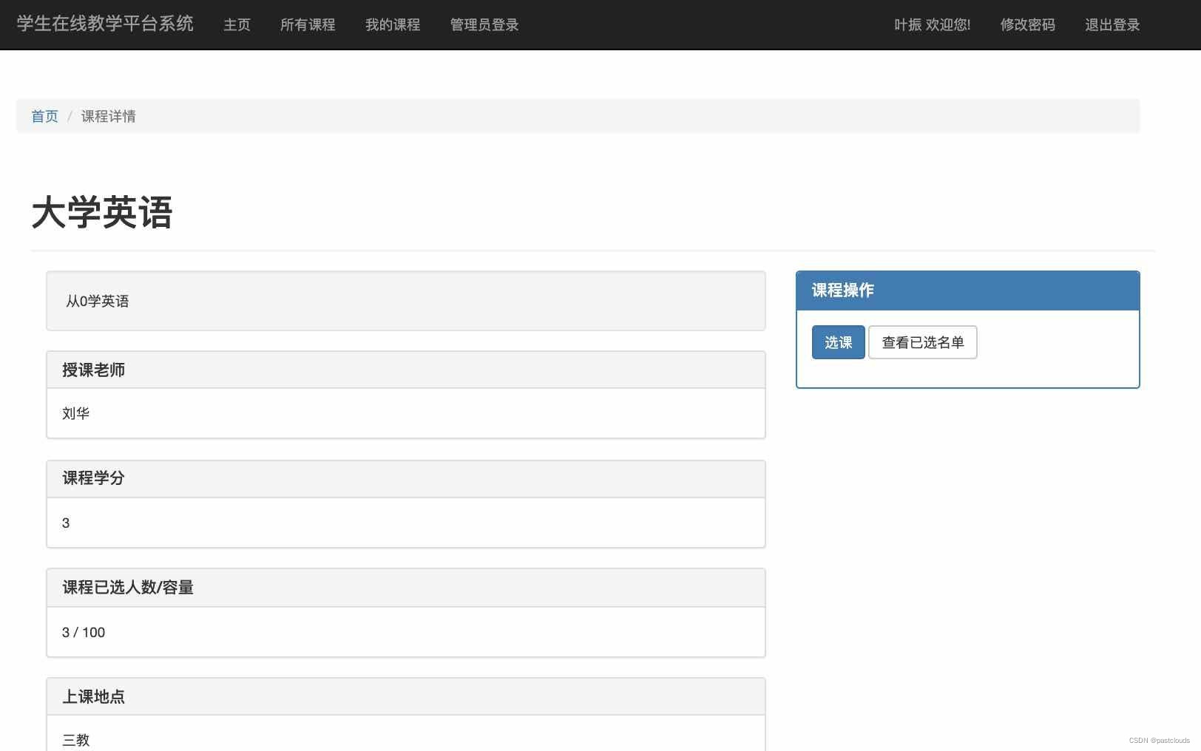Click the 从0学英语 description text

98,301
